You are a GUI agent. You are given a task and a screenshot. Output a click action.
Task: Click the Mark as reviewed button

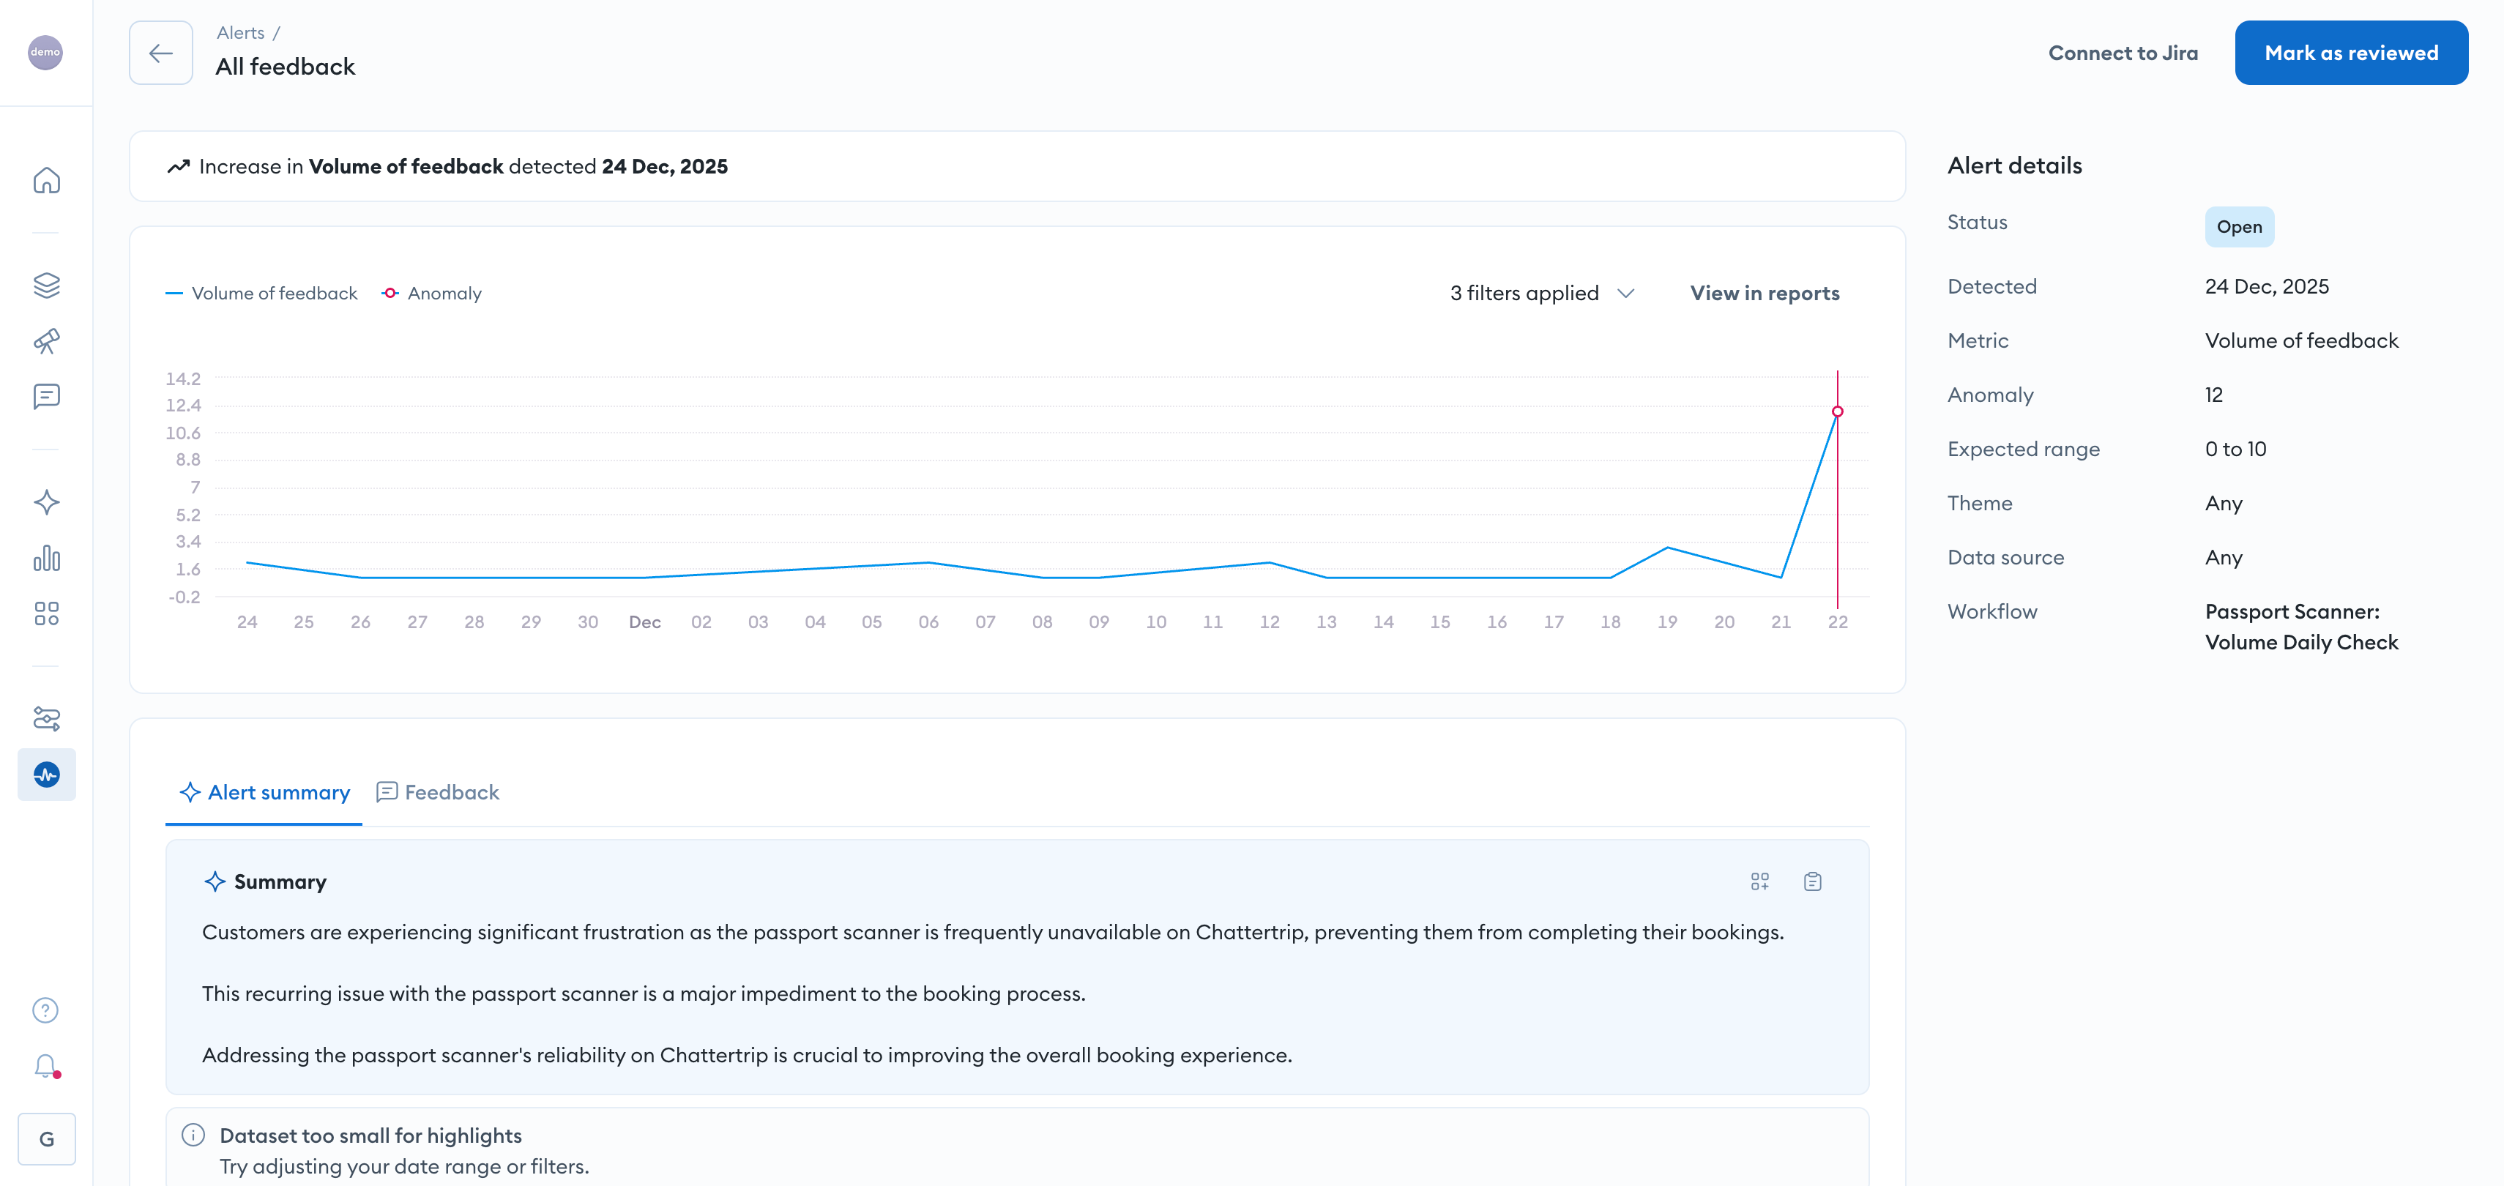pos(2350,53)
